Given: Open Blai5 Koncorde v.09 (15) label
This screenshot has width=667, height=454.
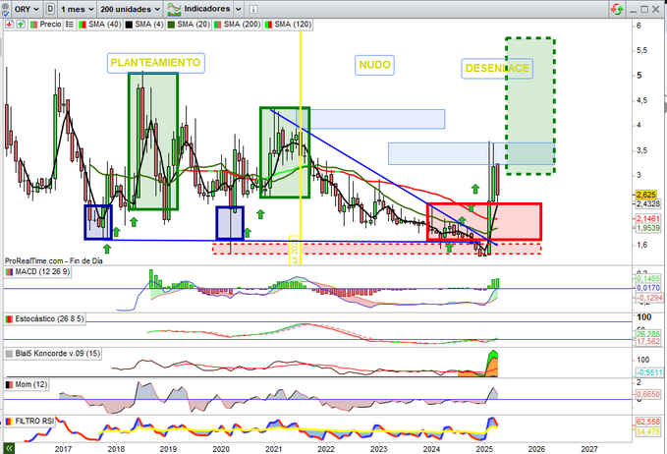Looking at the screenshot, I should pos(57,354).
